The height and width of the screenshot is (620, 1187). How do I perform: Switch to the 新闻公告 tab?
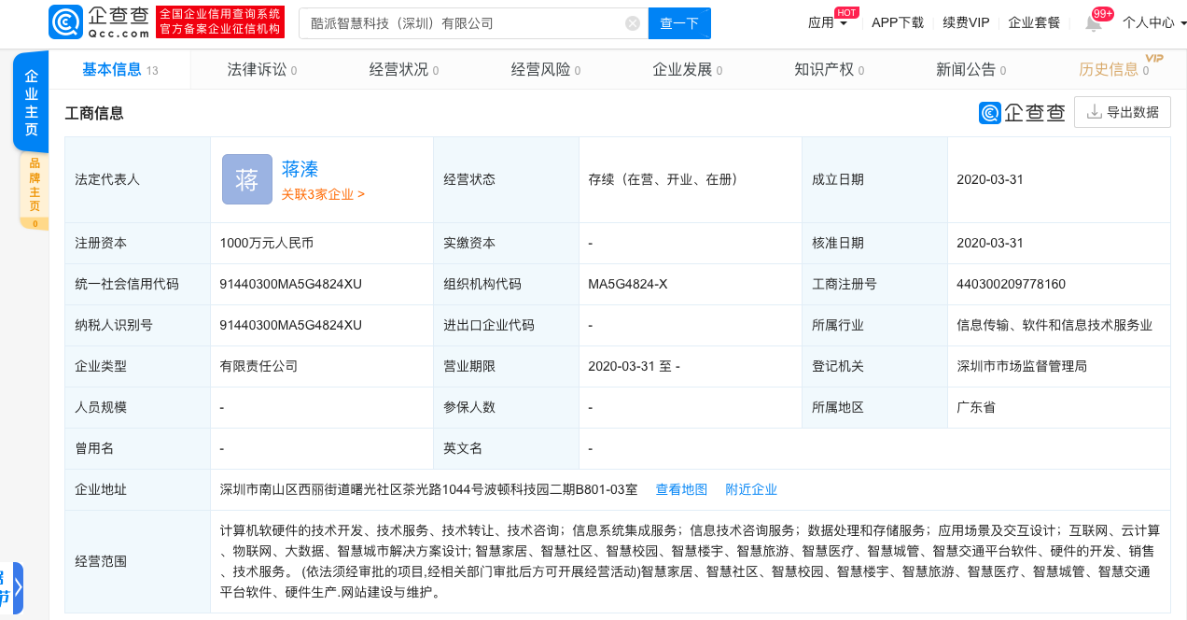[x=971, y=70]
